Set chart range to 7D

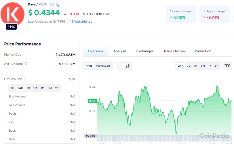pos(189,66)
